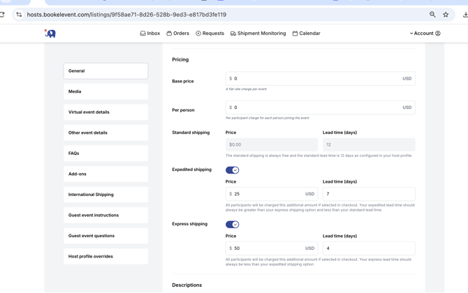This screenshot has width=468, height=293.
Task: Click the Expedited shipping price field
Action: click(x=272, y=194)
